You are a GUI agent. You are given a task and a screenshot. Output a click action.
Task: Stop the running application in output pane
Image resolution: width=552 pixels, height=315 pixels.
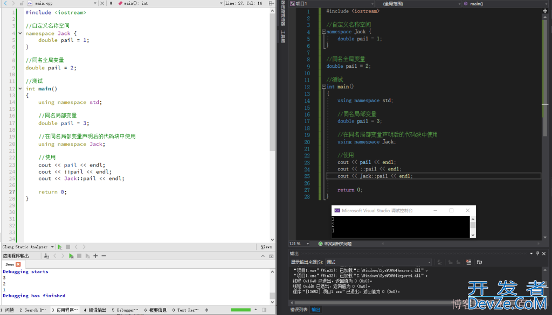click(x=79, y=256)
